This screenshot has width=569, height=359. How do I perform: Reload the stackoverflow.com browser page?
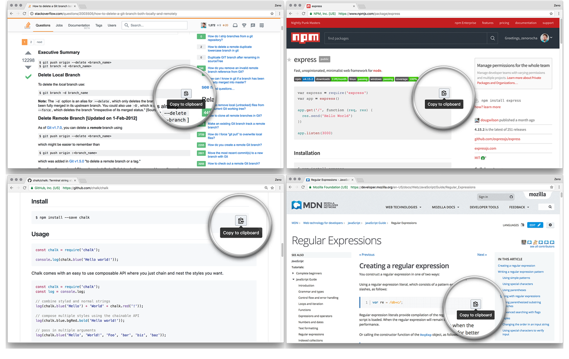25,14
